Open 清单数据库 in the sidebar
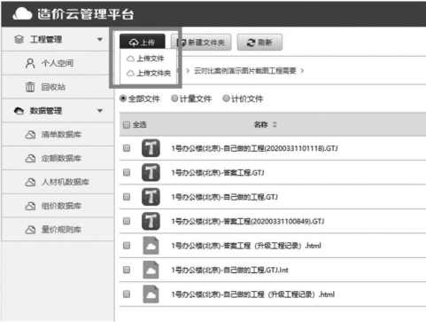Image resolution: width=426 pixels, height=322 pixels. [58, 135]
